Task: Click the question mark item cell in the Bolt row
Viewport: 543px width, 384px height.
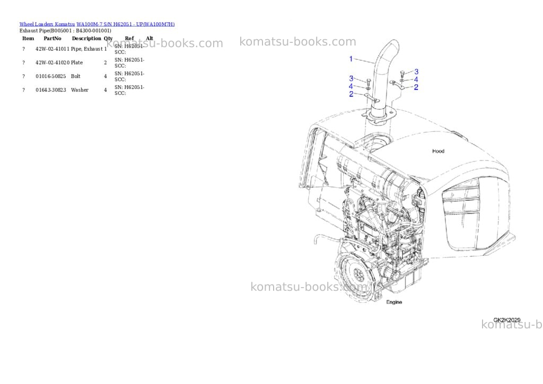Action: point(23,76)
